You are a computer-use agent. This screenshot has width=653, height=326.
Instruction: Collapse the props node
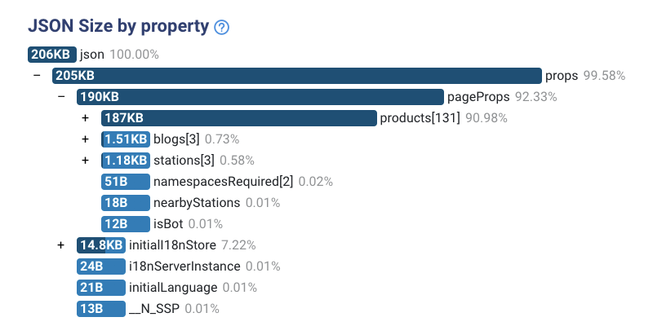click(x=37, y=76)
